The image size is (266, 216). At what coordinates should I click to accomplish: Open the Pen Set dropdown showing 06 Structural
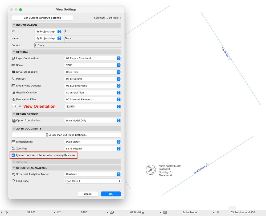[x=92, y=79]
